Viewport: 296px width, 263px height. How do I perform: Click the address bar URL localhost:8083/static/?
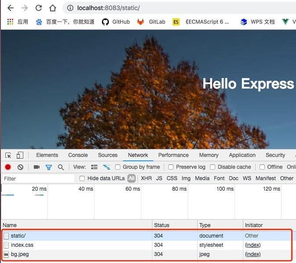click(108, 8)
